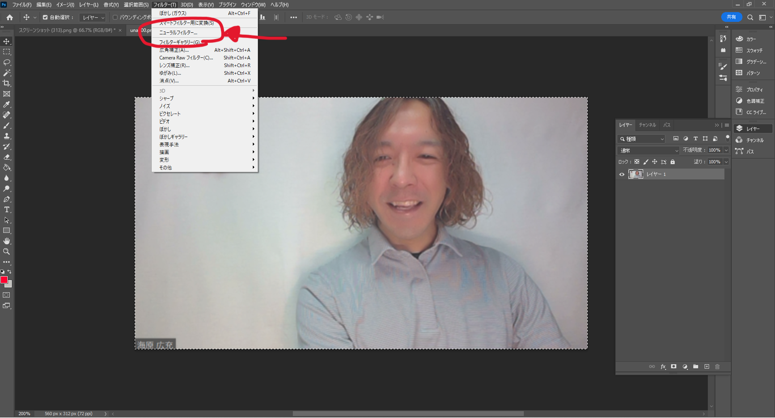775x418 pixels.
Task: Select the Zoom tool
Action: 6,251
